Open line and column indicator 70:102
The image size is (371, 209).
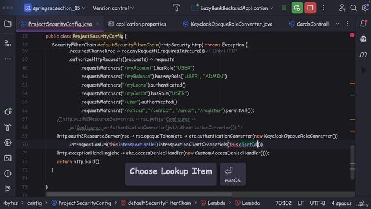[283, 203]
